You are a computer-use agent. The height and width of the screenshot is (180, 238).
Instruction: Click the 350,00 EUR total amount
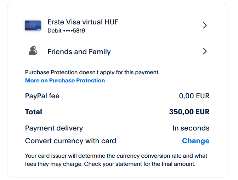coord(189,112)
